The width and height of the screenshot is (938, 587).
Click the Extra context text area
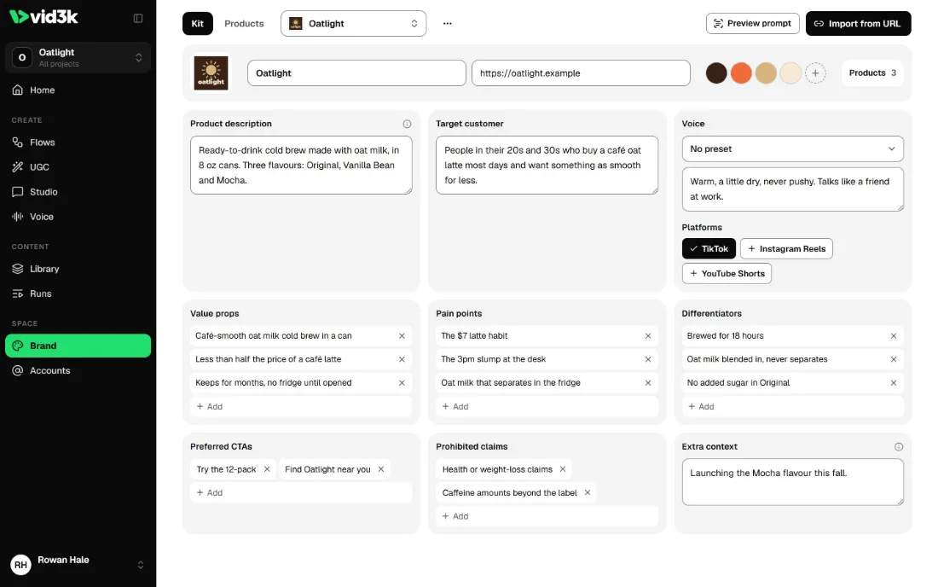[793, 482]
